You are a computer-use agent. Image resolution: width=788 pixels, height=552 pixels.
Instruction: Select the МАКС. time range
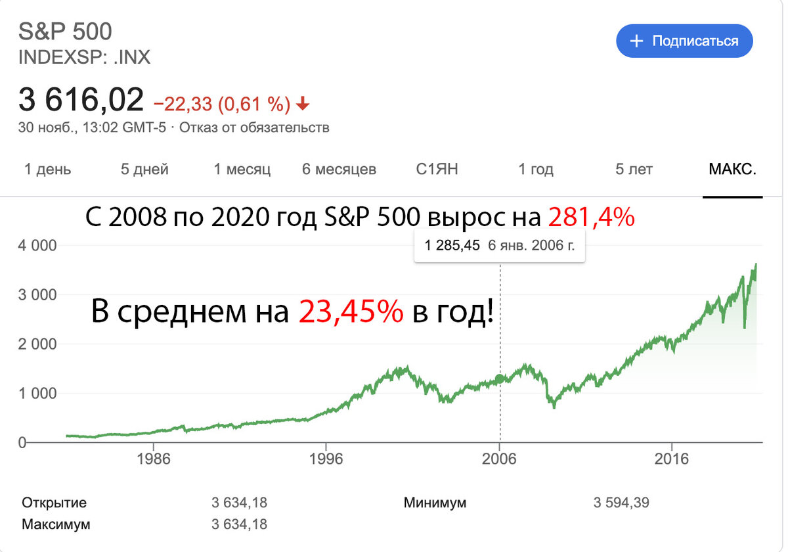732,169
